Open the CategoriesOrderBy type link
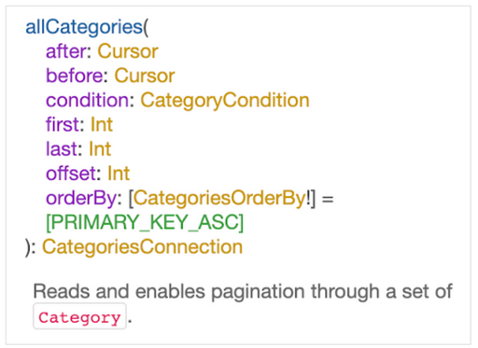The image size is (478, 348). [219, 198]
